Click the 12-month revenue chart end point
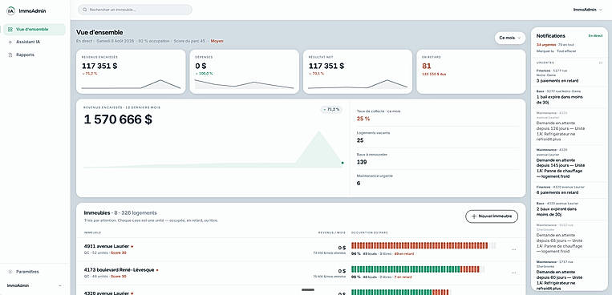 (x=342, y=163)
